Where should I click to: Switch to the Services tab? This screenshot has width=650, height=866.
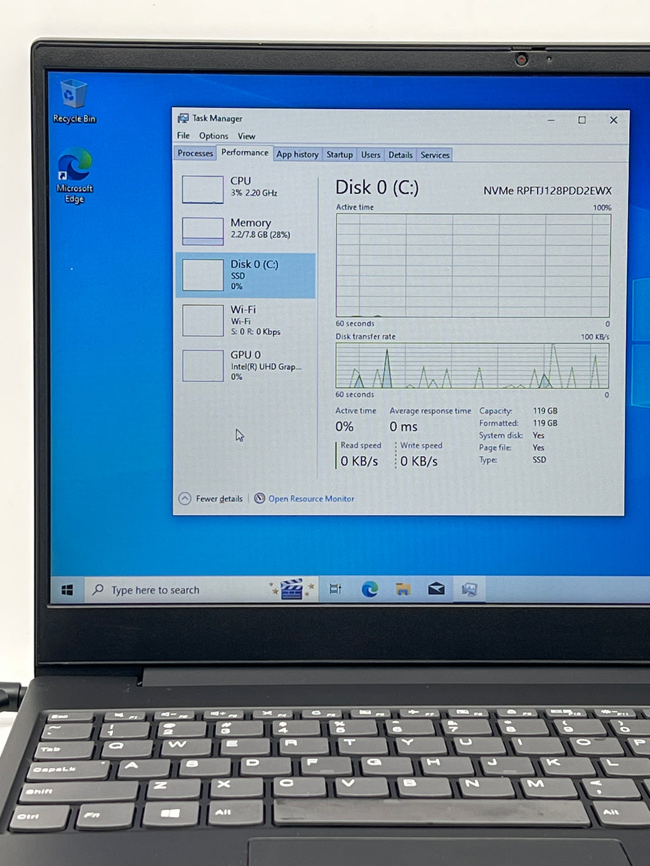435,155
